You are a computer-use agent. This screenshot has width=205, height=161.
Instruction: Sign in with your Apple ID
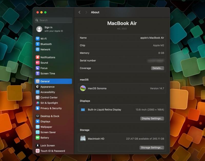pos(54,29)
